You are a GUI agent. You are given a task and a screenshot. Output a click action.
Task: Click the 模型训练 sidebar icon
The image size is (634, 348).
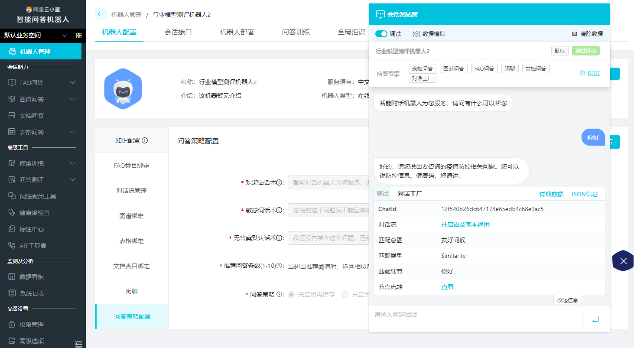click(x=12, y=163)
